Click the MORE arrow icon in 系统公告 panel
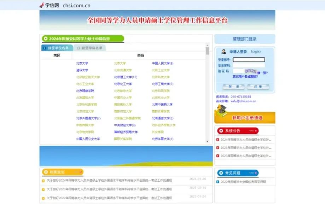The height and width of the screenshot is (212, 325). 256,130
